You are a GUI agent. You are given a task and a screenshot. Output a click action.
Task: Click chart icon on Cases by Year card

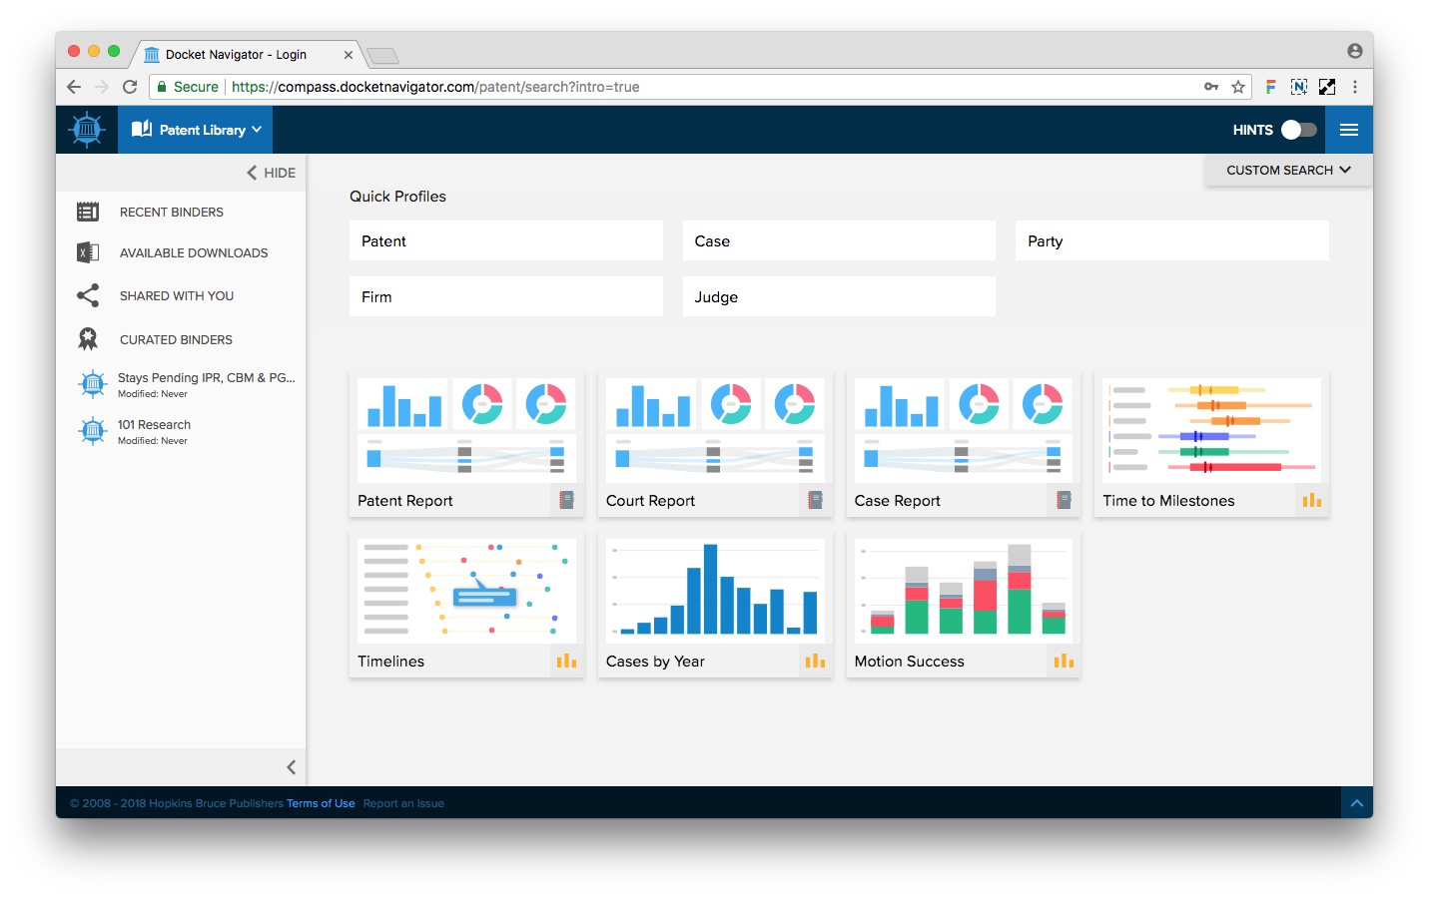815,661
